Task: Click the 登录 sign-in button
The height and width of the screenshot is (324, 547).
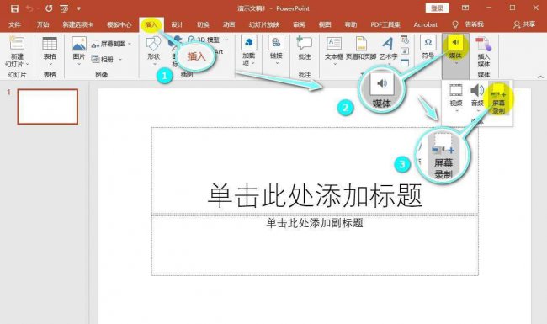Action: (x=437, y=8)
